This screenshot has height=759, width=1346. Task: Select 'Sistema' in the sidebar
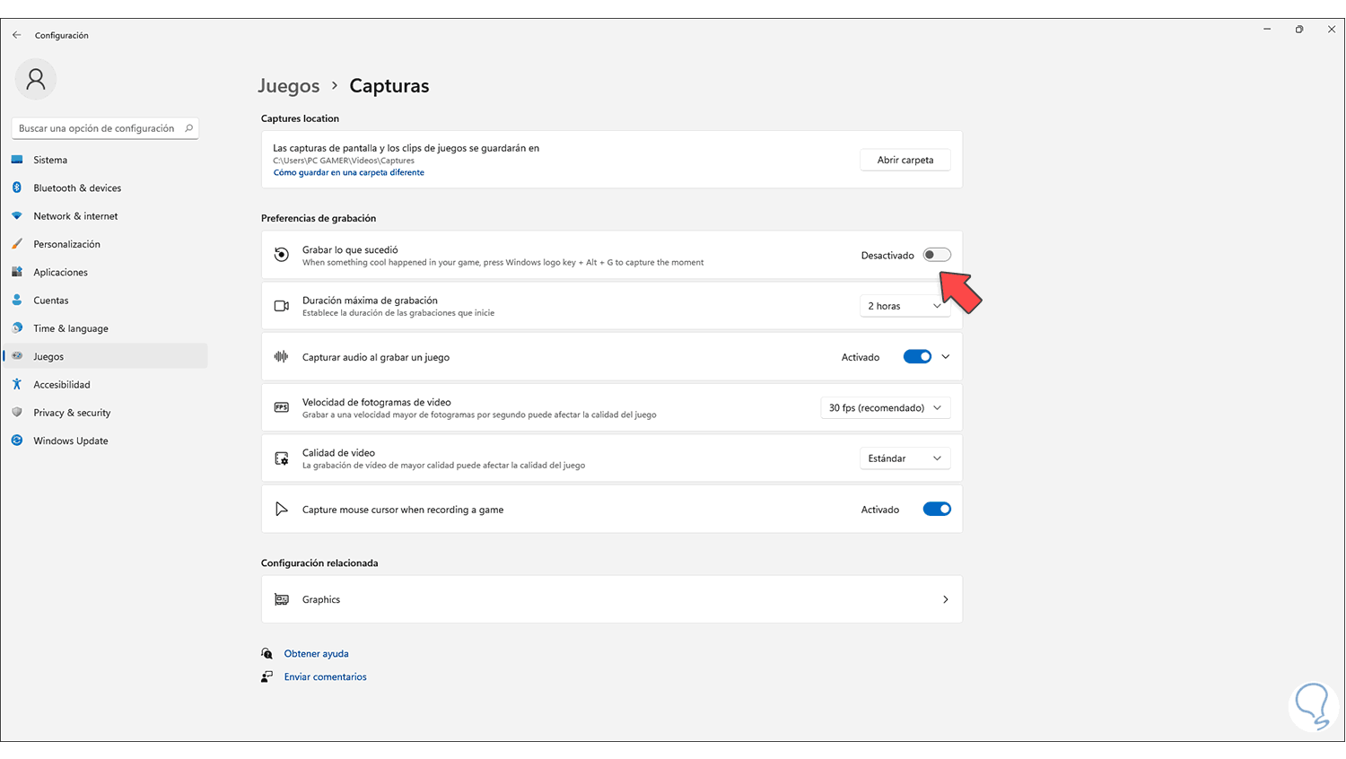[x=50, y=160]
